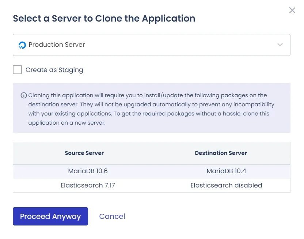Screen dimensions: 304x239
Task: Click the DigitalOcean provider logo icon
Action: [x=22, y=45]
